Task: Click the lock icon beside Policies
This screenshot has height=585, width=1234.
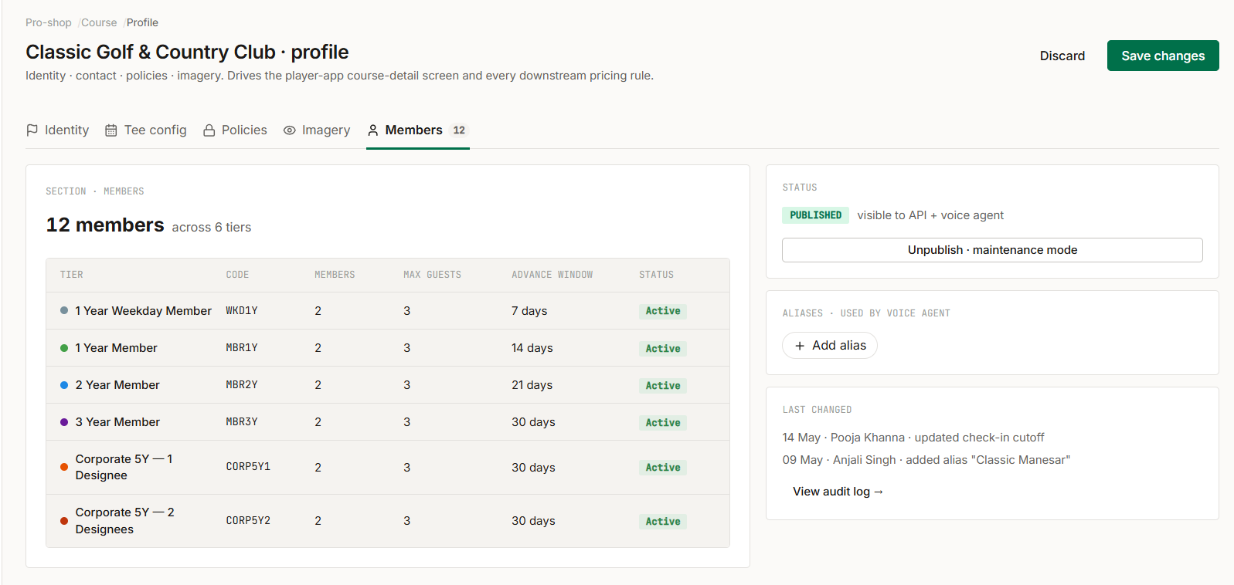Action: [x=209, y=130]
